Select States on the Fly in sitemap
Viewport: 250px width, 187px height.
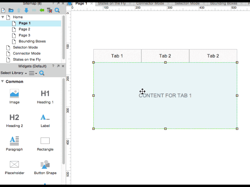pos(27,60)
